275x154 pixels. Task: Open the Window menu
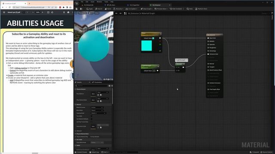(x=99, y=2)
